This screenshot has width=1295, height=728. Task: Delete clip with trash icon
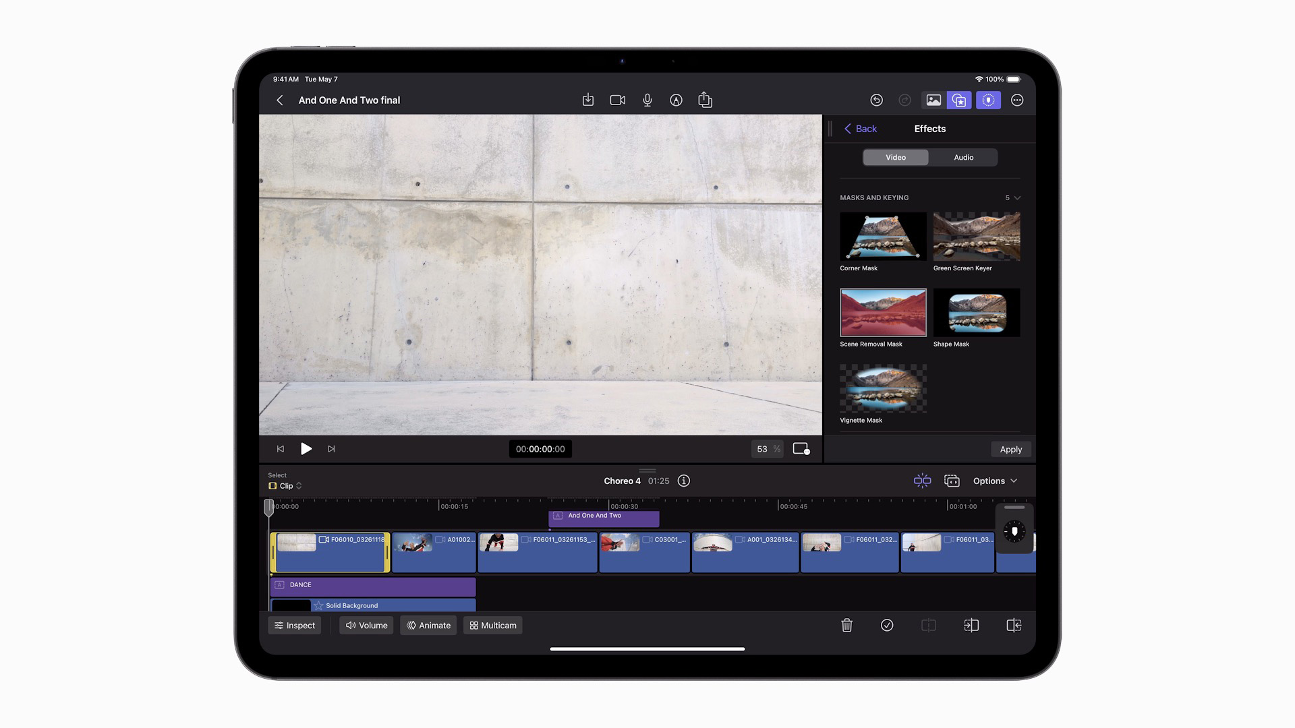pos(846,626)
